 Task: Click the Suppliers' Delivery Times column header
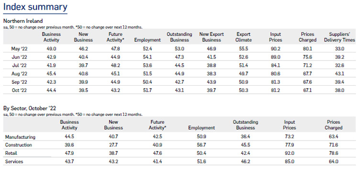(x=339, y=37)
